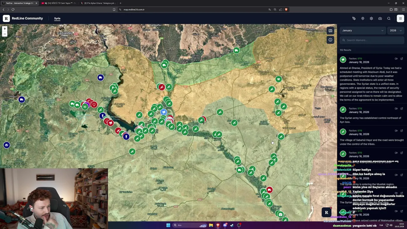Switch to the SÖZCÜ TV Canlı Yayın tab

tap(59, 3)
